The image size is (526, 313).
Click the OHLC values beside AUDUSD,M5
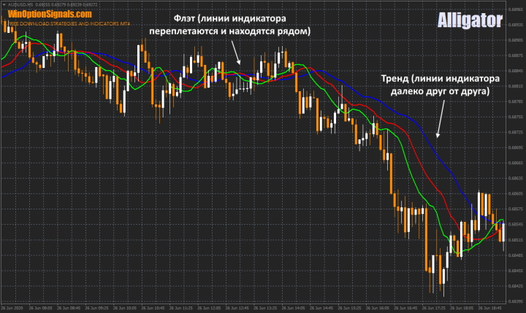coord(66,6)
